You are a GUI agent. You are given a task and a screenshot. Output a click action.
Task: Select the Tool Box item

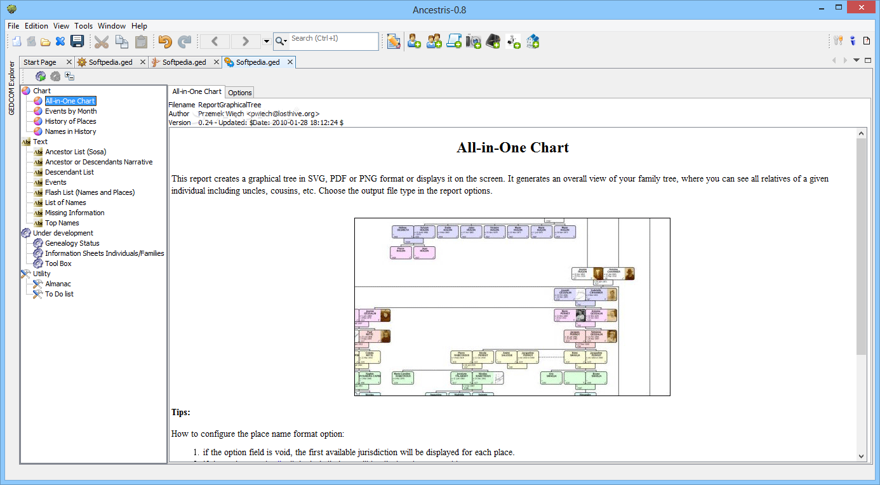[58, 263]
